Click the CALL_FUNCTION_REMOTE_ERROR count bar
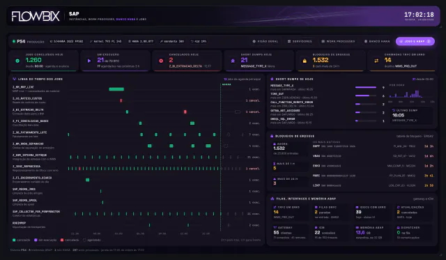This screenshot has width=446, height=260. [x=366, y=104]
